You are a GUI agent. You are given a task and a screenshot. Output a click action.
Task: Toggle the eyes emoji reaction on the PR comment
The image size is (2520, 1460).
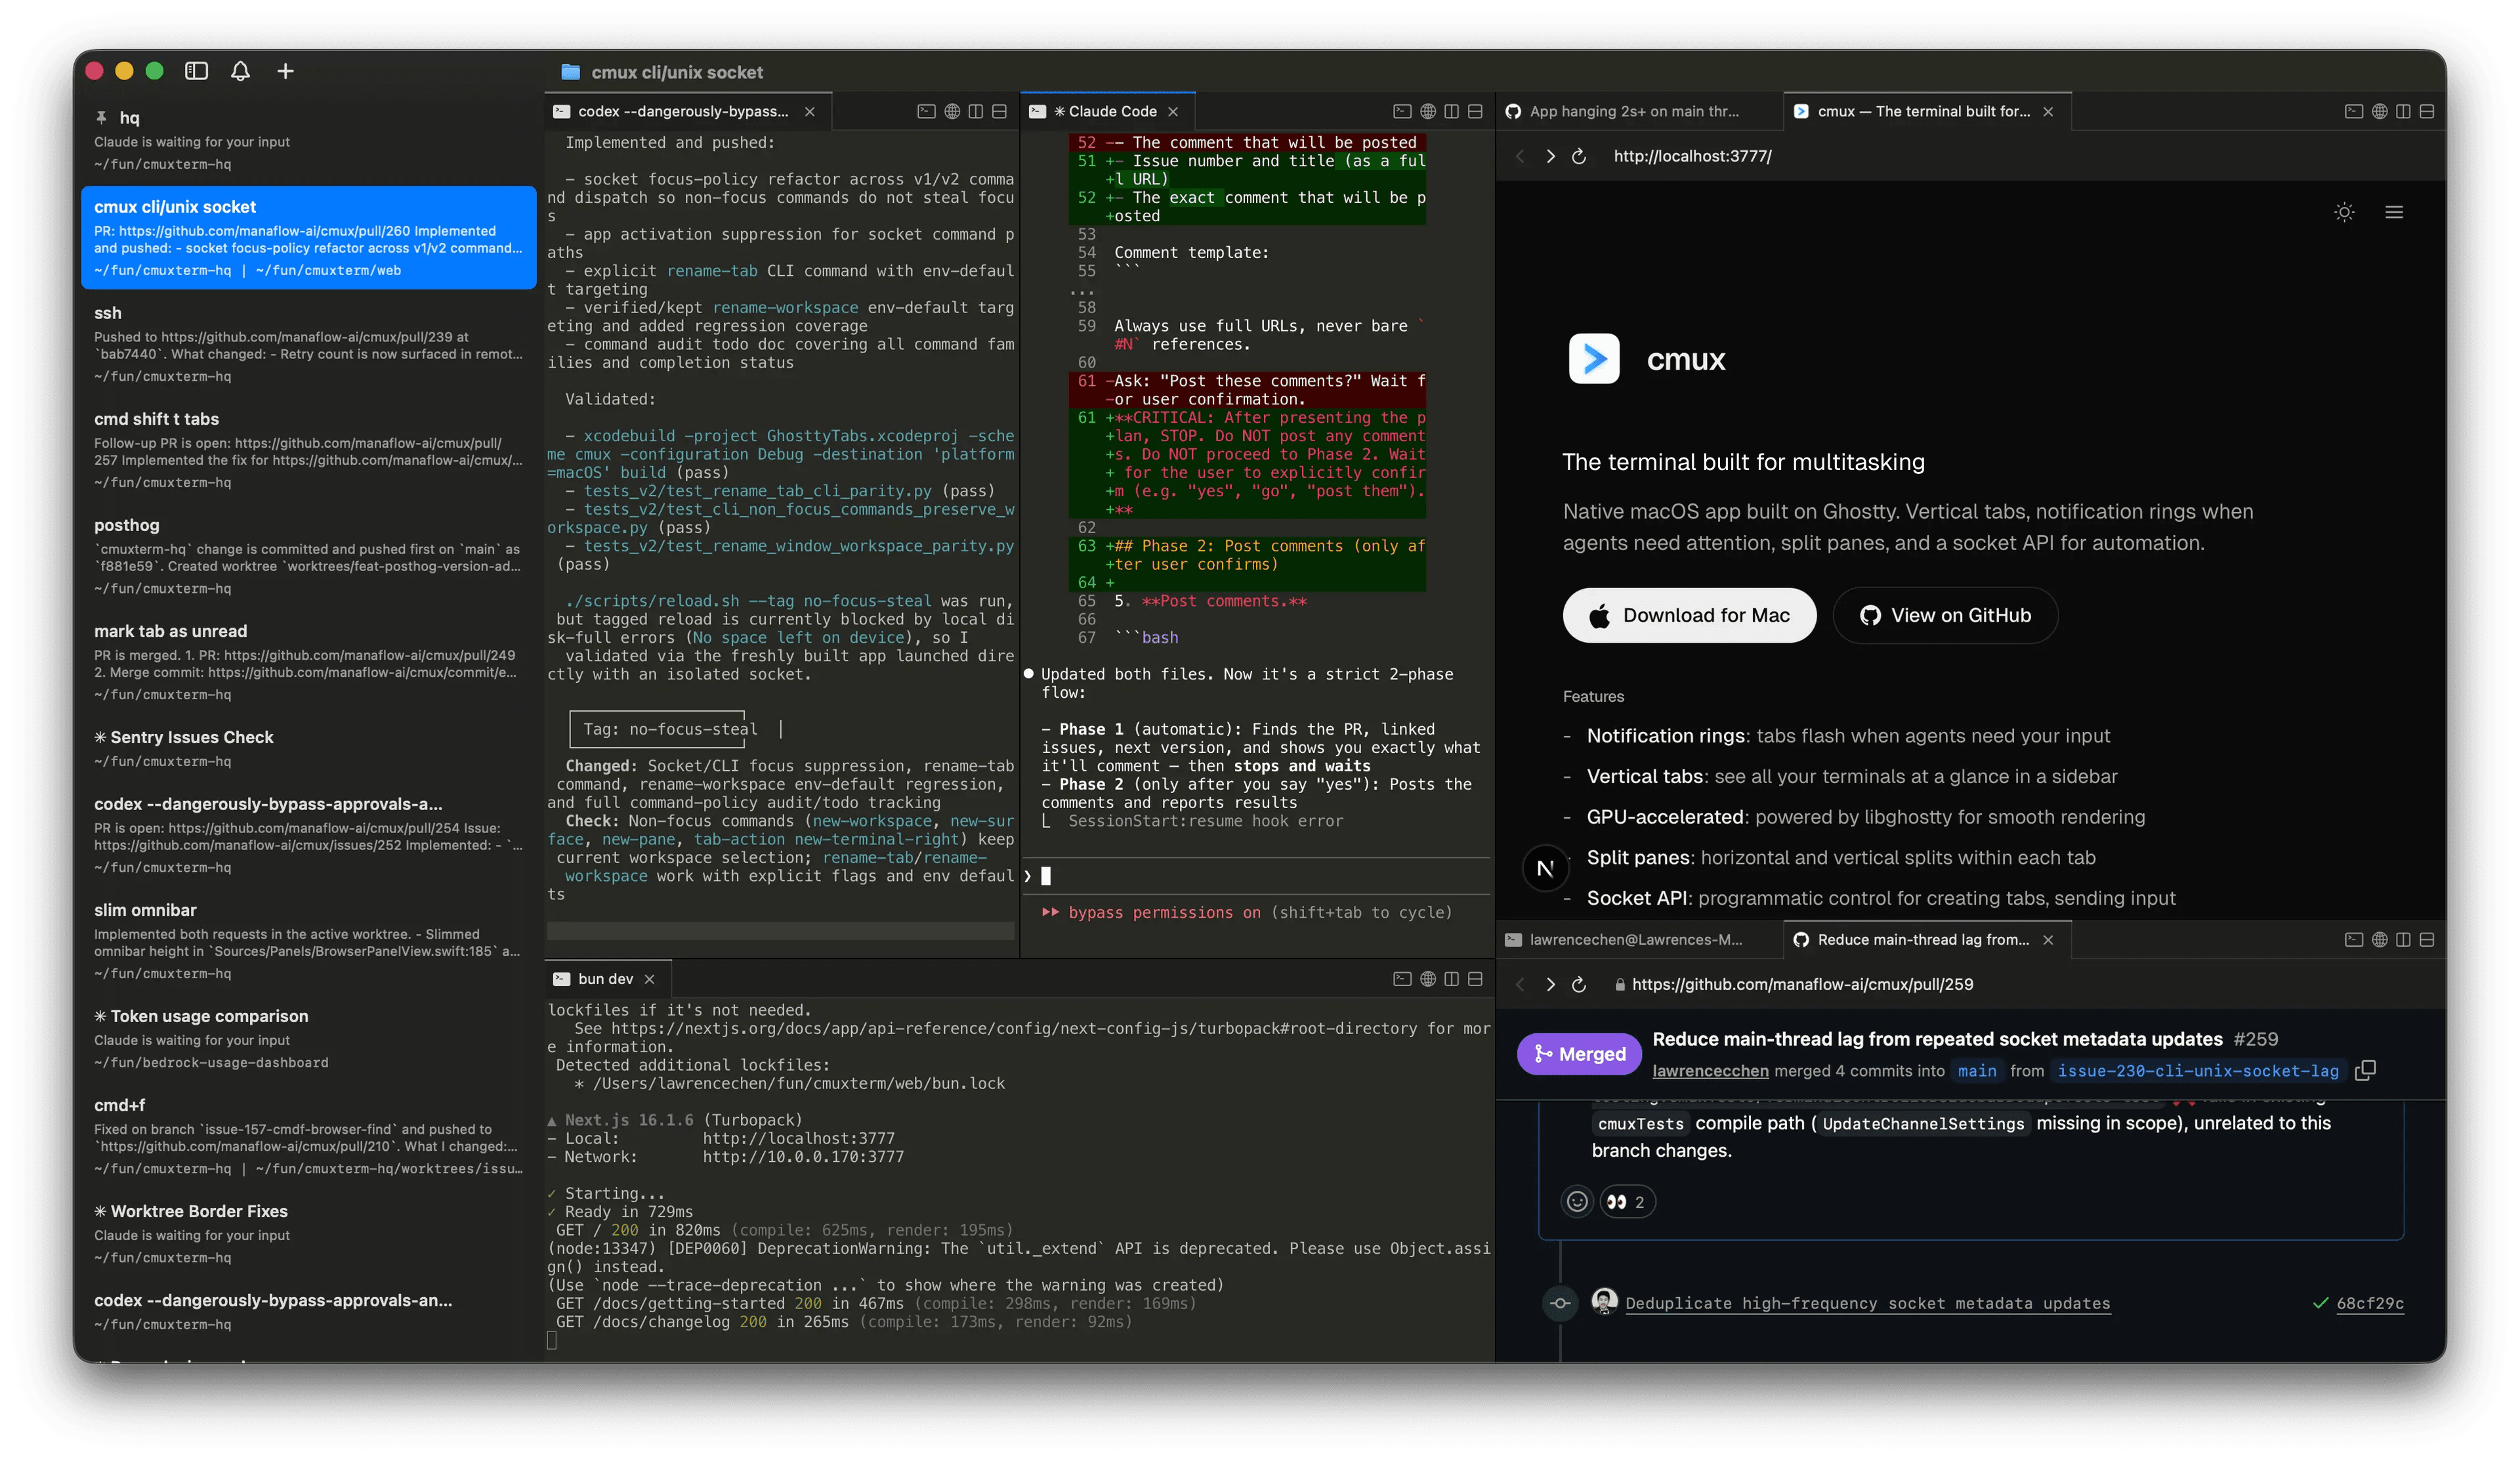click(x=1628, y=1202)
